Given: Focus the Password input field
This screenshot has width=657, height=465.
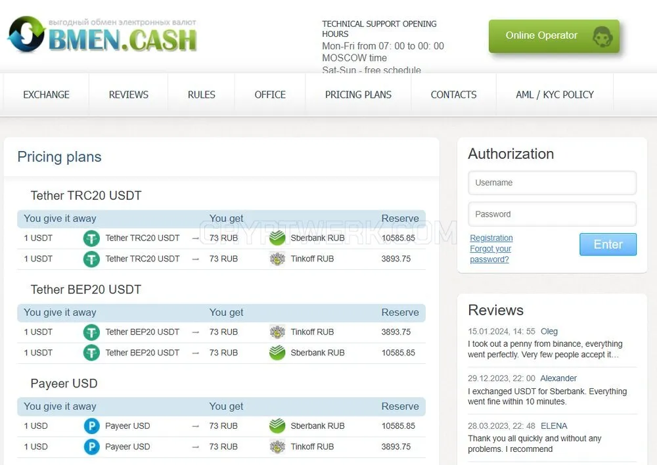Looking at the screenshot, I should click(553, 214).
